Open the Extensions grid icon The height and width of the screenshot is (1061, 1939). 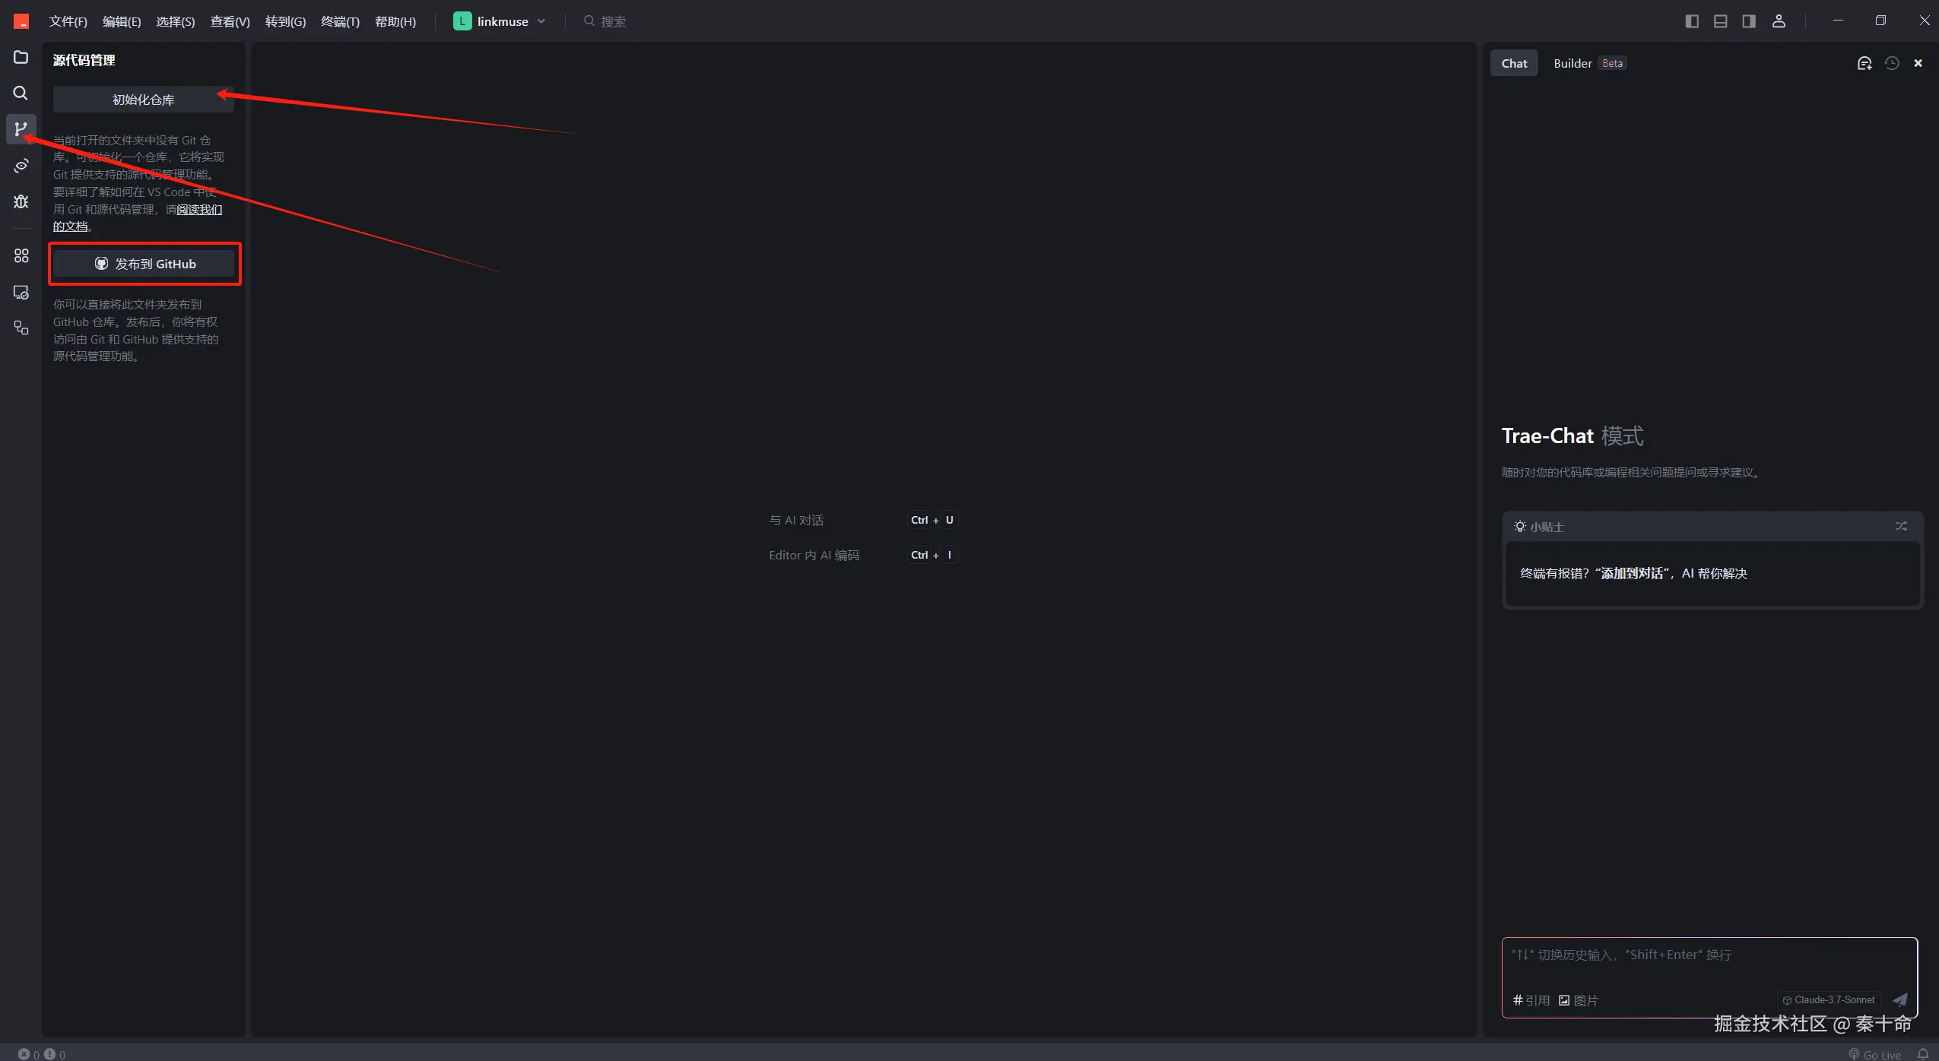coord(21,256)
